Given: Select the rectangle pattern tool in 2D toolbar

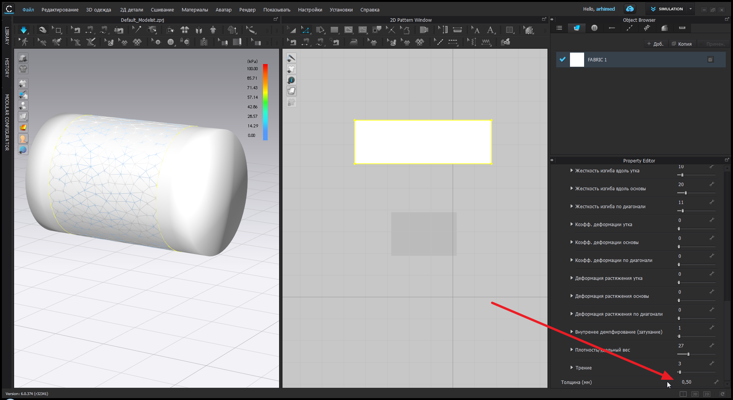Looking at the screenshot, I should click(334, 30).
